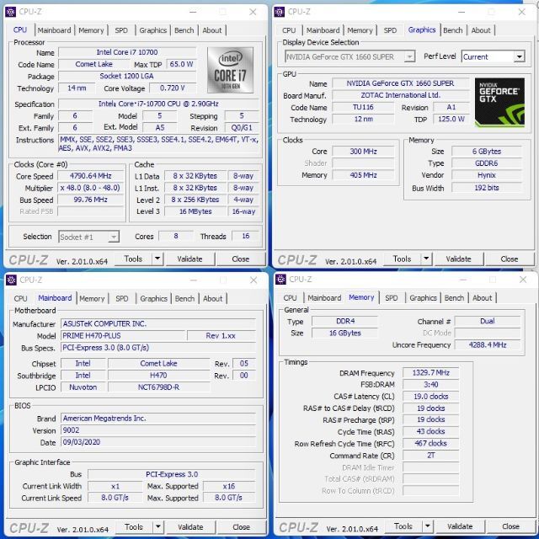Click Close button in CPU window

tap(241, 259)
